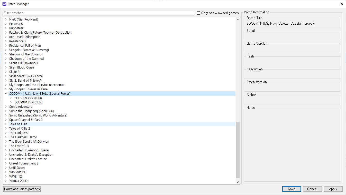
Task: Select Sly Cooper: Thieves in Time
Action: [x=28, y=89]
